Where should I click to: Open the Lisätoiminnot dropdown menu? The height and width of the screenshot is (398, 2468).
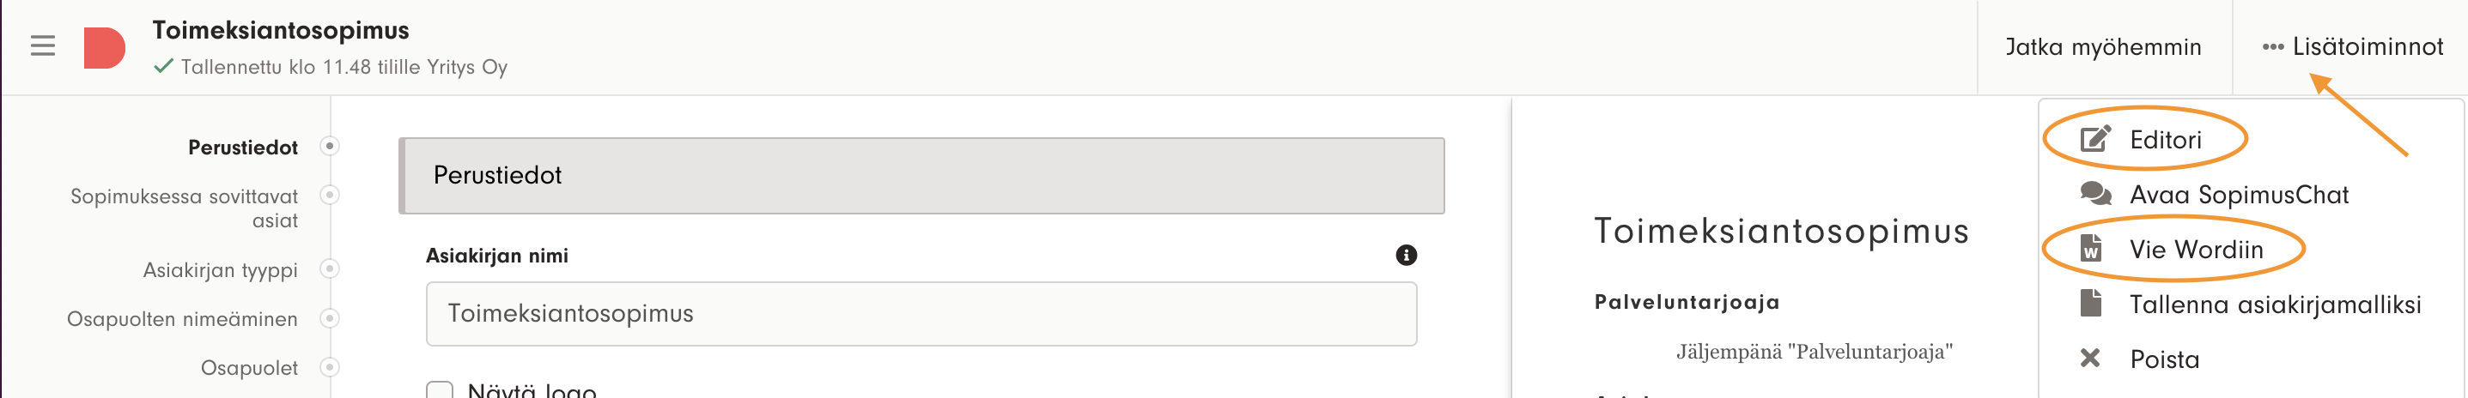click(2352, 47)
